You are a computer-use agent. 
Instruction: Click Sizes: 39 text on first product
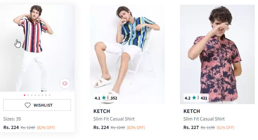click(12, 119)
